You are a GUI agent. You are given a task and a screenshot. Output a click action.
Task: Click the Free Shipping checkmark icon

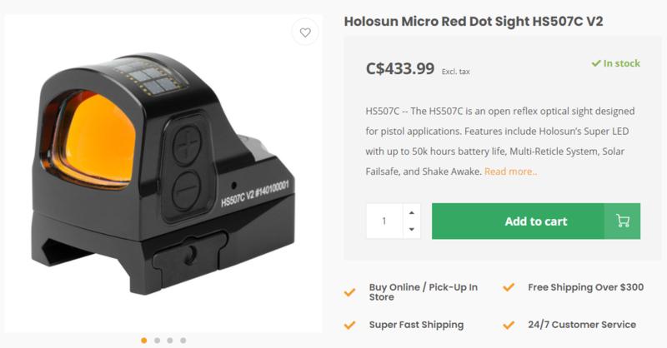(x=509, y=287)
